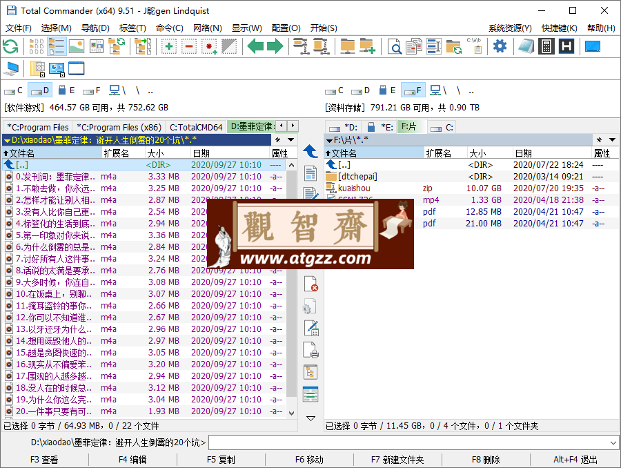This screenshot has width=621, height=468.
Task: Click F5 复制 button
Action: [x=221, y=460]
